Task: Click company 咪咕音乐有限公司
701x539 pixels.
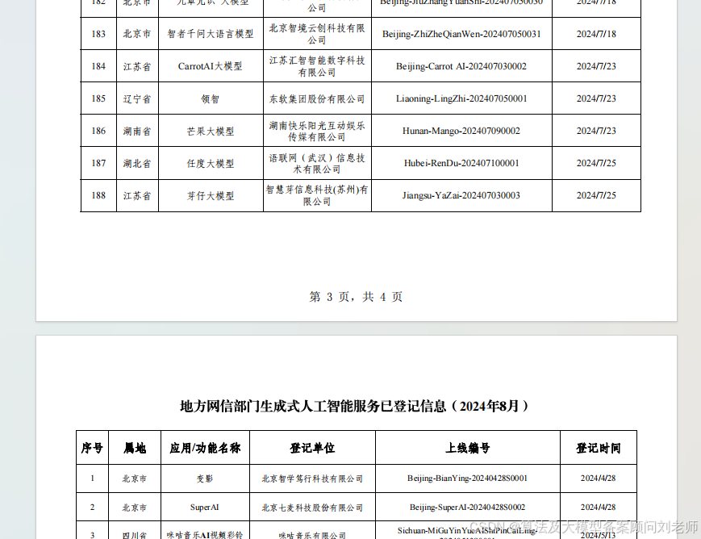Action: (312, 535)
